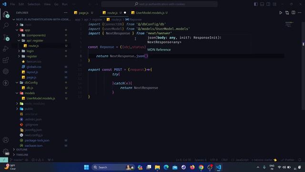Screen dimensions: 305x172
Task: Open the Explorer view in activity bar
Action: (x=6, y=14)
